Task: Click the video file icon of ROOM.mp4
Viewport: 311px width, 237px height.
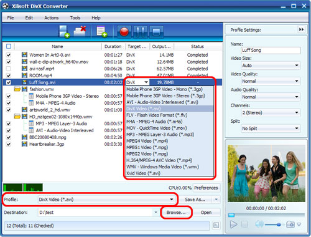Action: pos(24,75)
